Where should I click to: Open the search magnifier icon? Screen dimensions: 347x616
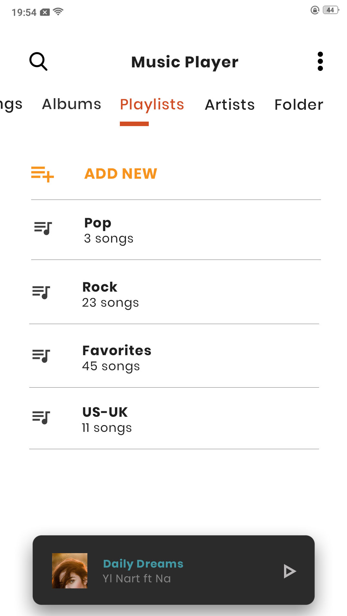pos(39,61)
